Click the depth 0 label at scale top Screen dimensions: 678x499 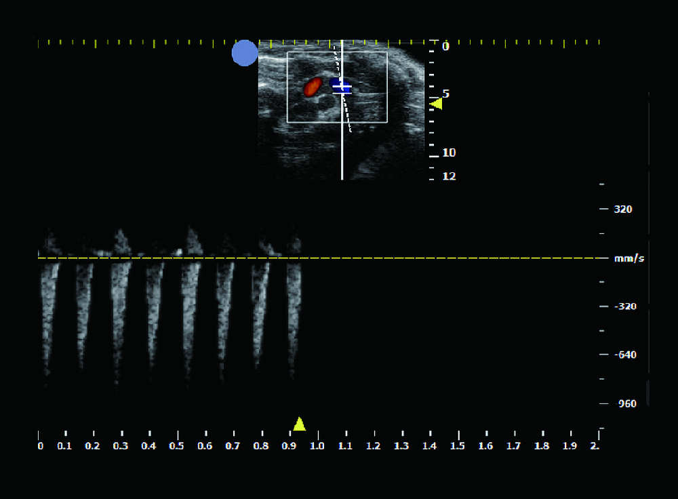pos(445,47)
